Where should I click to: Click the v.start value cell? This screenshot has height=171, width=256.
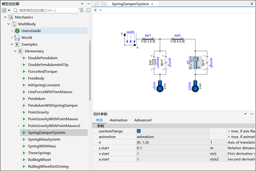click(x=172, y=153)
